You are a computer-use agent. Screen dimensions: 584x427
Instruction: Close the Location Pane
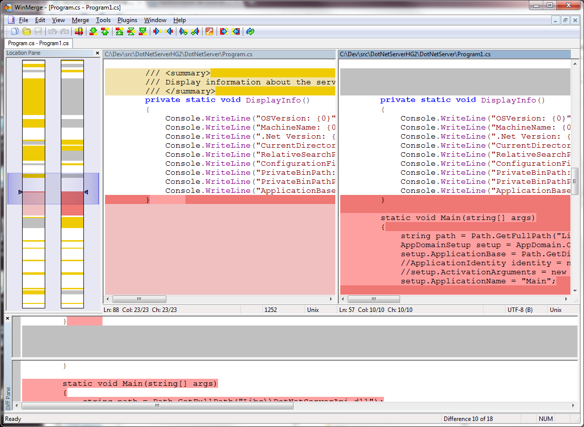[98, 53]
